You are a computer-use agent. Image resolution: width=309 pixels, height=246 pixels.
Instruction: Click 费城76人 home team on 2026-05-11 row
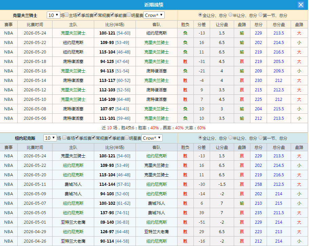click(73, 184)
